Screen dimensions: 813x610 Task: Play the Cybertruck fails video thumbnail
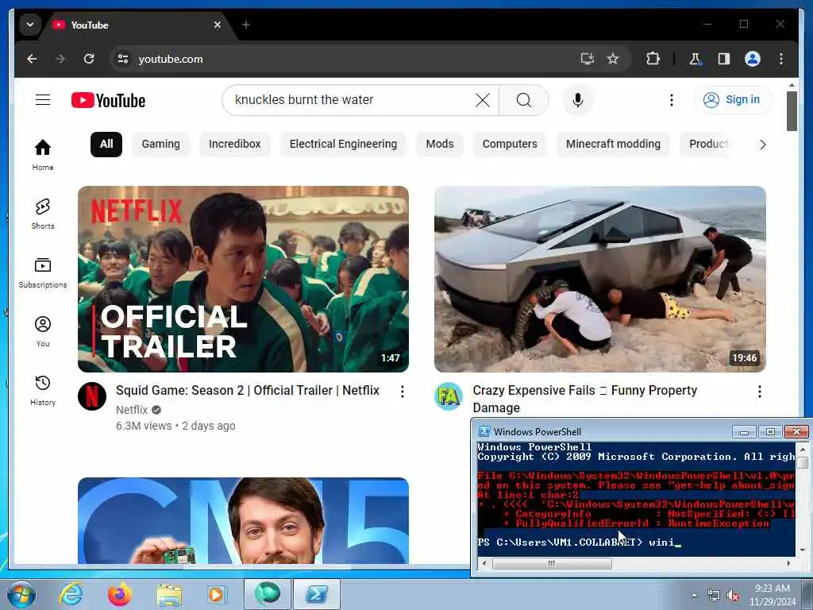600,279
